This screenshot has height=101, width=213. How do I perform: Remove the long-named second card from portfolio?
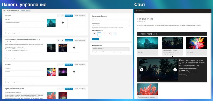[80, 40]
